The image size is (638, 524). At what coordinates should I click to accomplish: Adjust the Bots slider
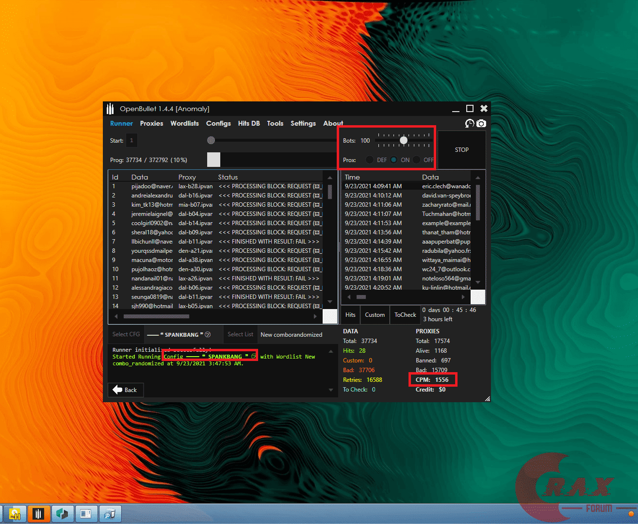[x=403, y=140]
